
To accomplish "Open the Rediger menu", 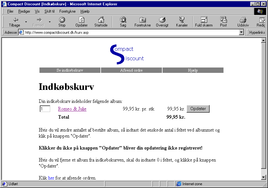I will [x=24, y=11].
